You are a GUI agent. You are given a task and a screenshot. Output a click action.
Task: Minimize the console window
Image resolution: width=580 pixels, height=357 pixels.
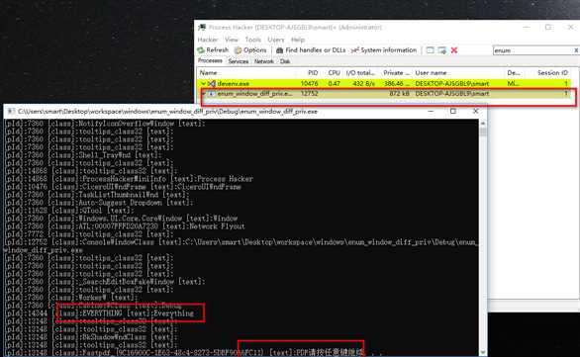431,111
